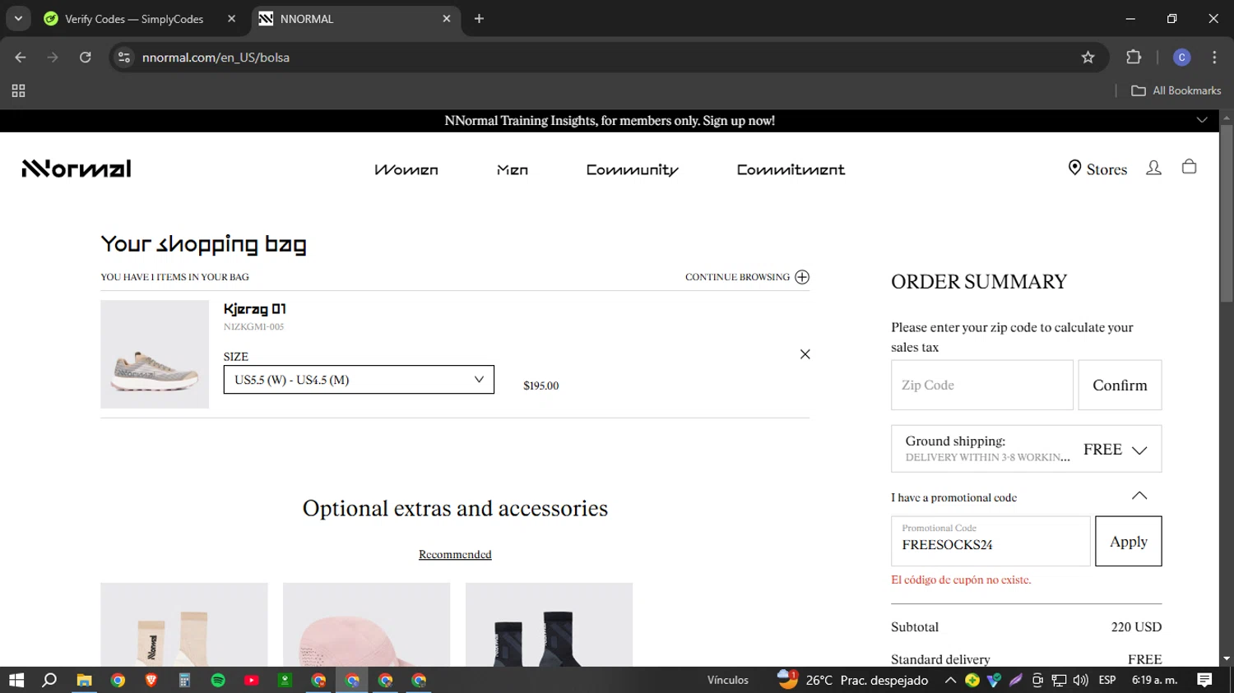Screen dimensions: 1234x693
Task: Open the browser Extensions puzzle icon
Action: (x=1134, y=58)
